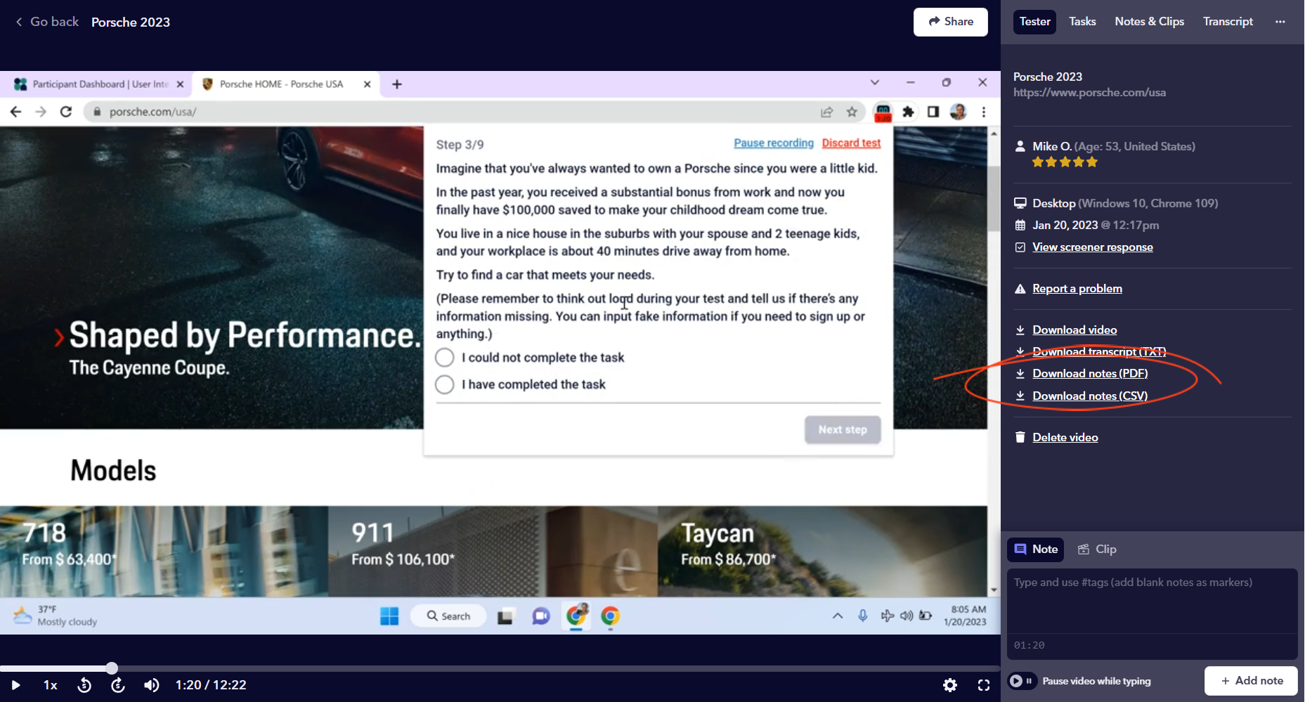Open the Transcript tab
Image resolution: width=1305 pixels, height=702 pixels.
[1228, 22]
